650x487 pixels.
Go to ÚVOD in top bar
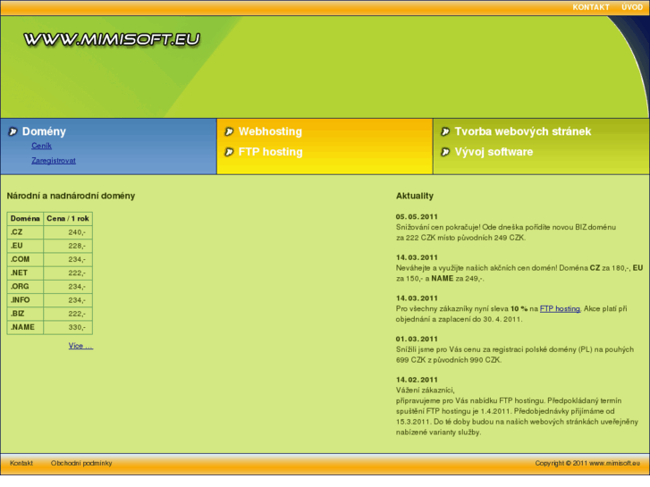(632, 7)
